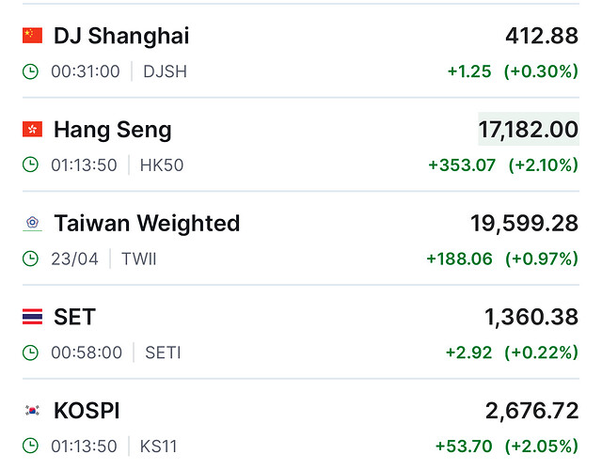
Task: Click highlighted Hang Seng price 17,182.00
Action: (x=529, y=130)
